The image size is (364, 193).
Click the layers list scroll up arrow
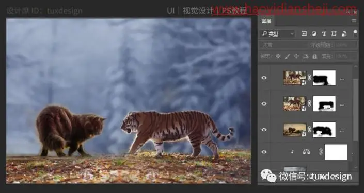(356, 66)
